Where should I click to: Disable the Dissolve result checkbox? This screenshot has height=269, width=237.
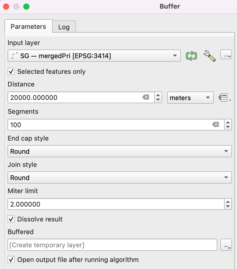click(x=11, y=219)
